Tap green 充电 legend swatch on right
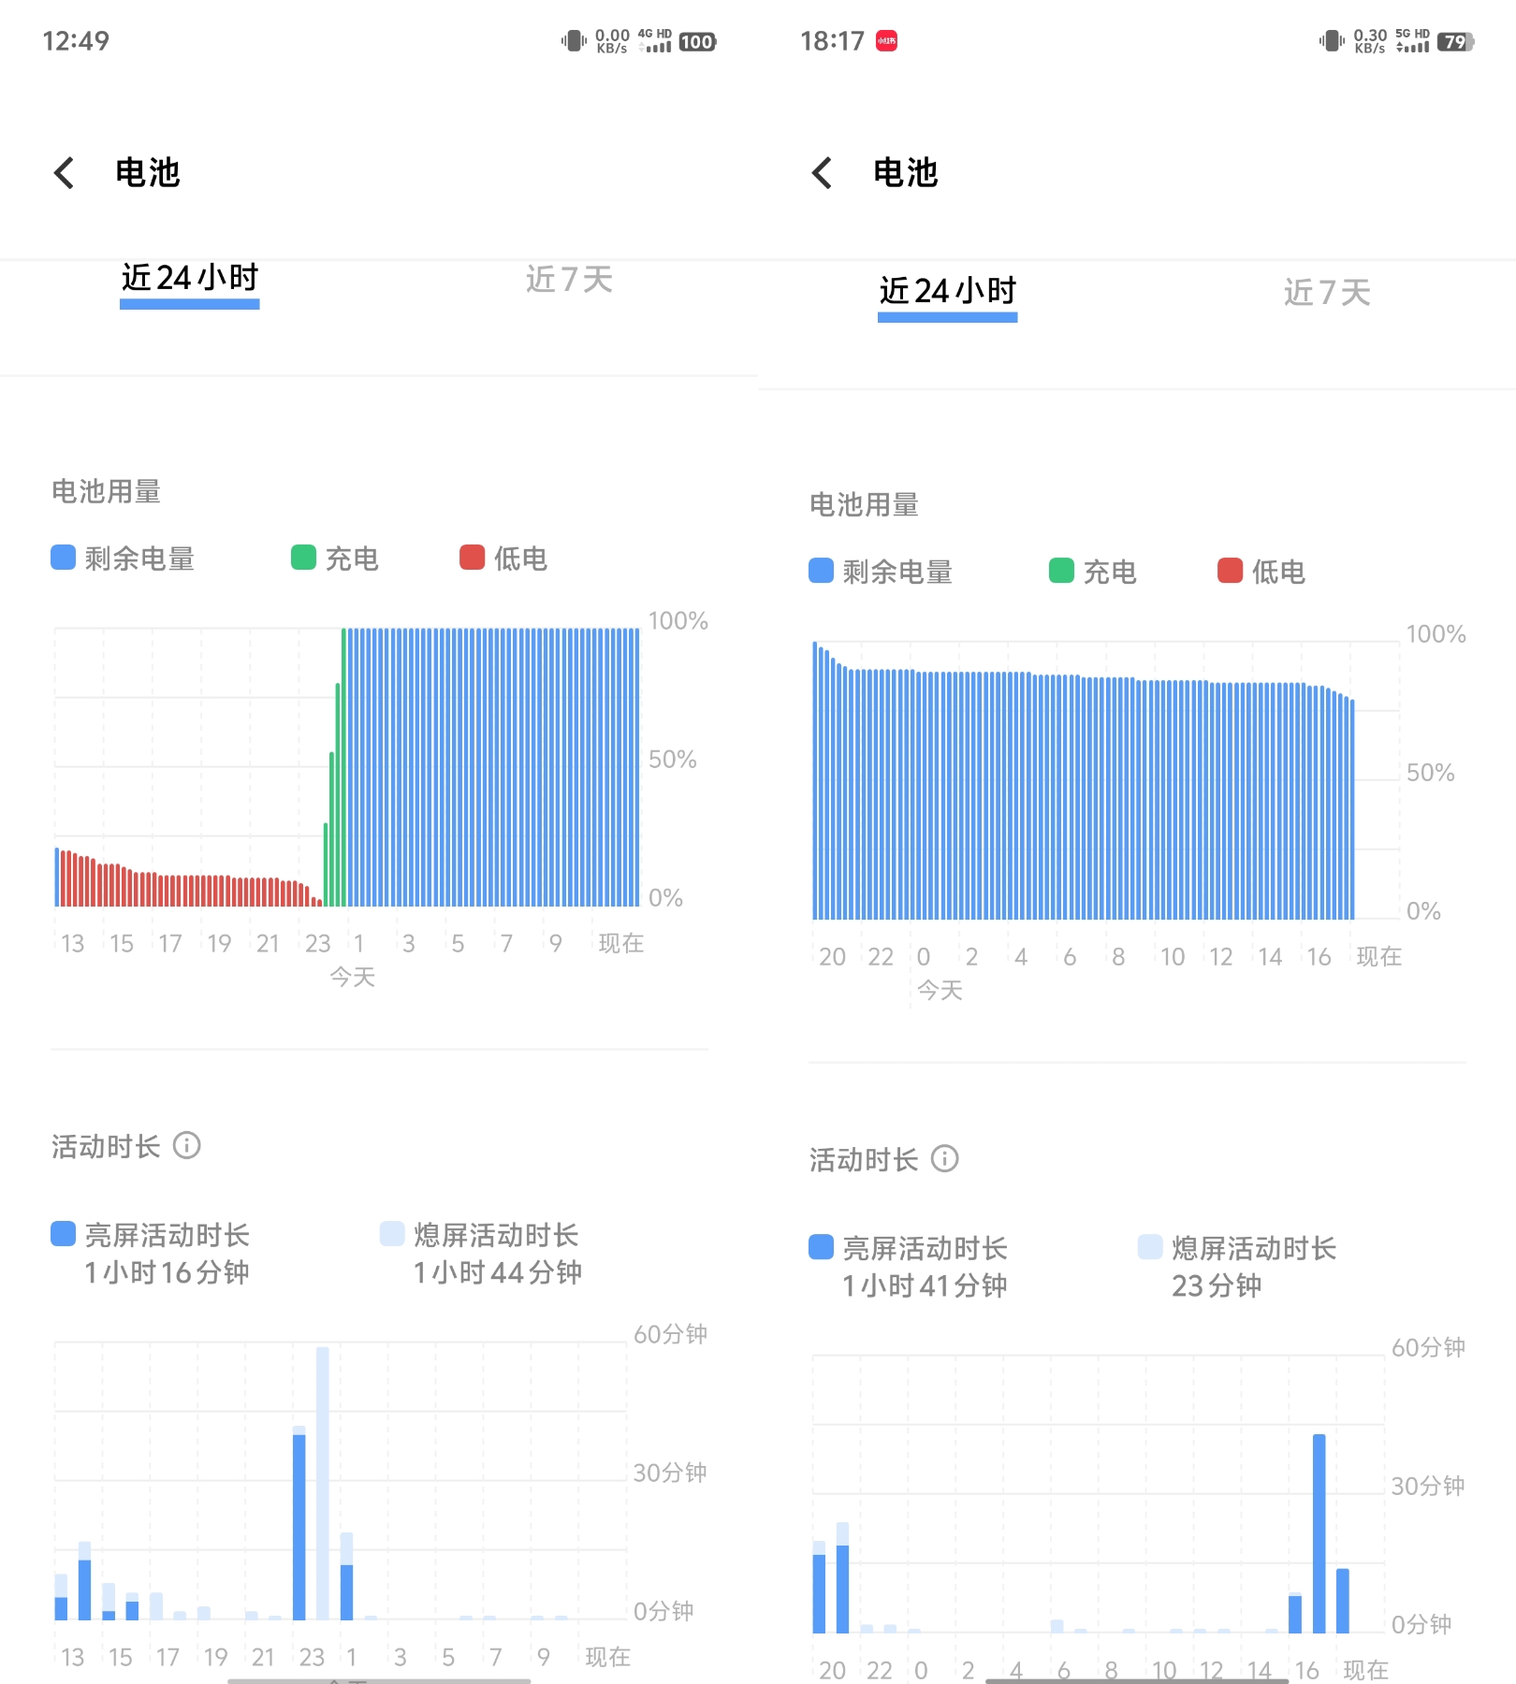The image size is (1516, 1684). coord(1061,571)
